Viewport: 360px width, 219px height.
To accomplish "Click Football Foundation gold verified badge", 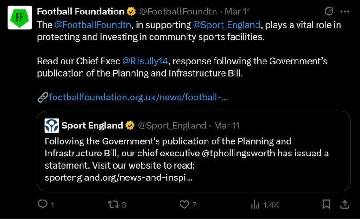I will [131, 11].
